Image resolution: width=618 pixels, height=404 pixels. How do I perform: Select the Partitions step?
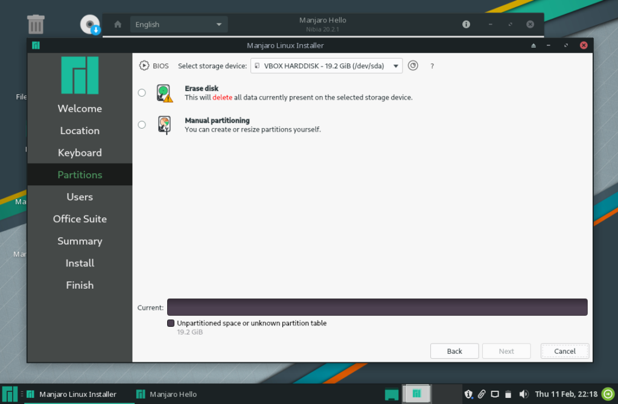[80, 175]
